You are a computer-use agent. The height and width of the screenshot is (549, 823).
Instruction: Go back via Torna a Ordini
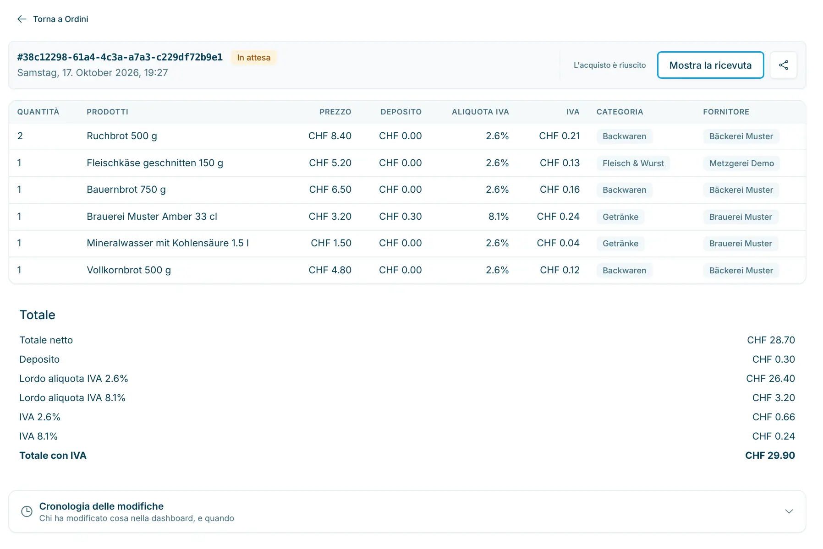point(53,19)
